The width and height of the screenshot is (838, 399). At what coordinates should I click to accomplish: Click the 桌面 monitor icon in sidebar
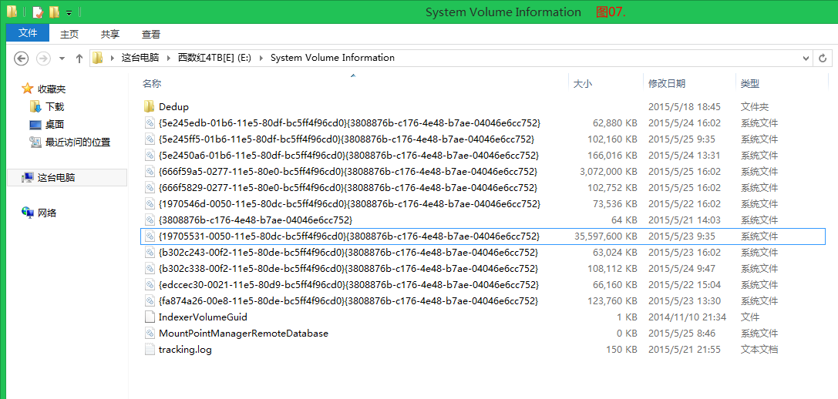pos(35,125)
